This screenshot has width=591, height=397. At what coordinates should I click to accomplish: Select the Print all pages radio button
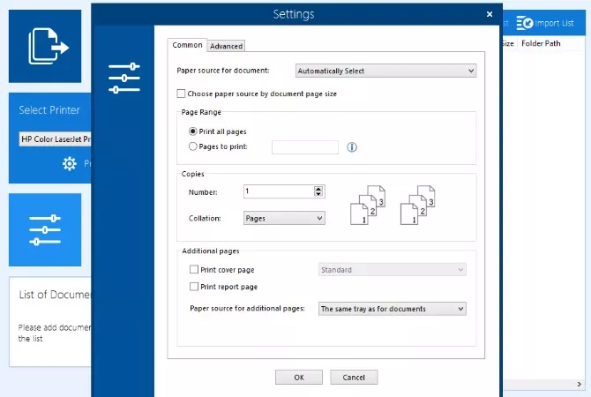(x=192, y=131)
